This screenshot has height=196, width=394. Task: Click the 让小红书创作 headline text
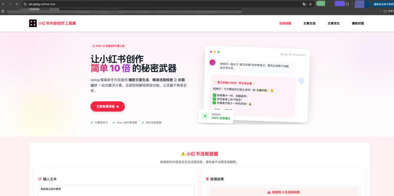pyautogui.click(x=117, y=59)
